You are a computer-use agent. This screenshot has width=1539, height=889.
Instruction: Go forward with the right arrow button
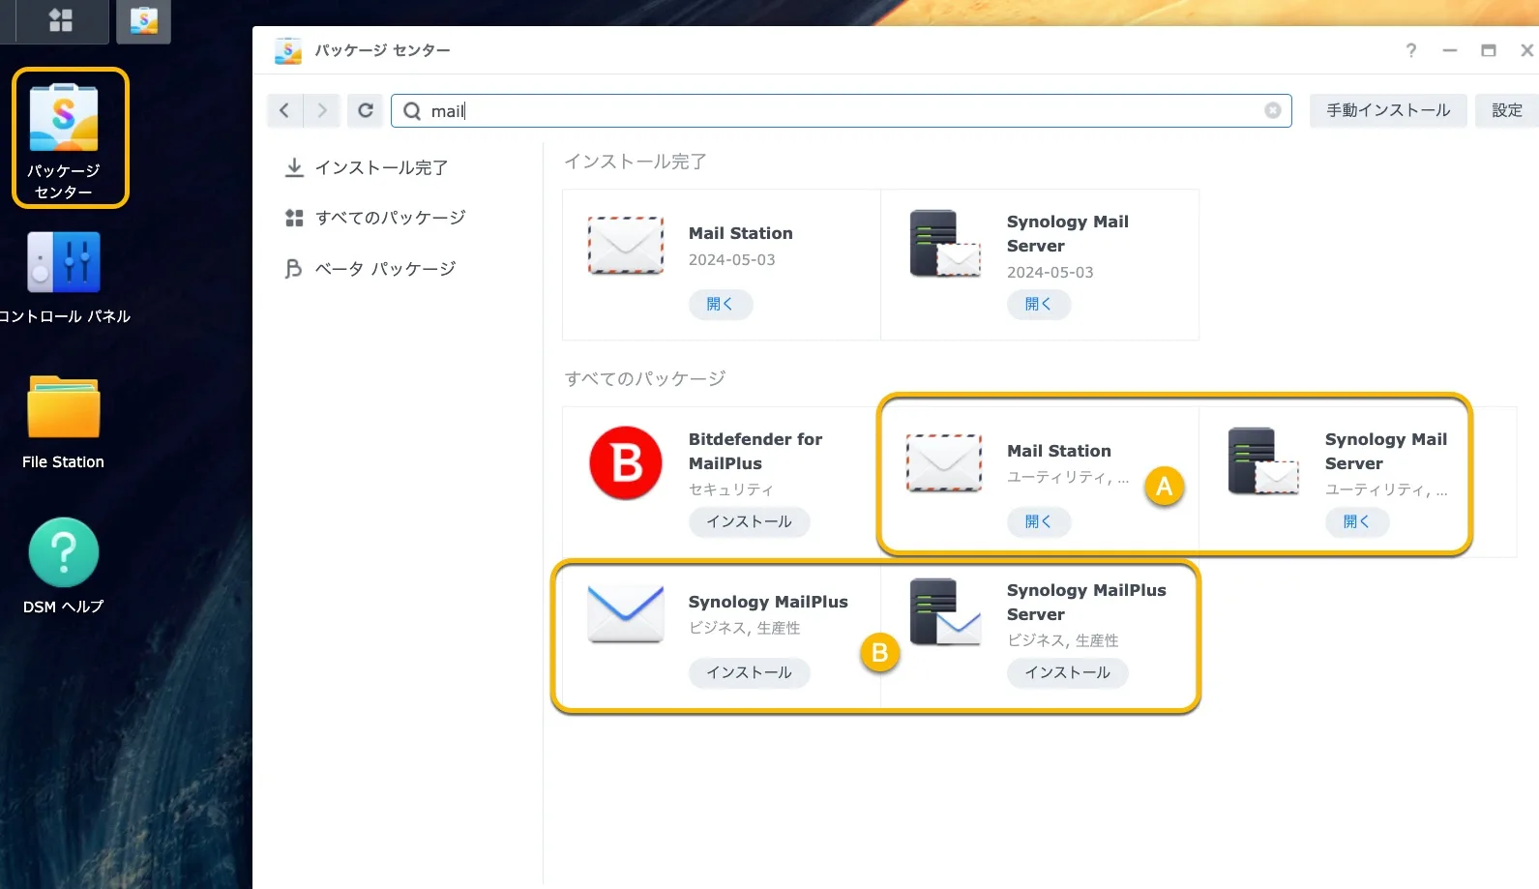point(322,110)
